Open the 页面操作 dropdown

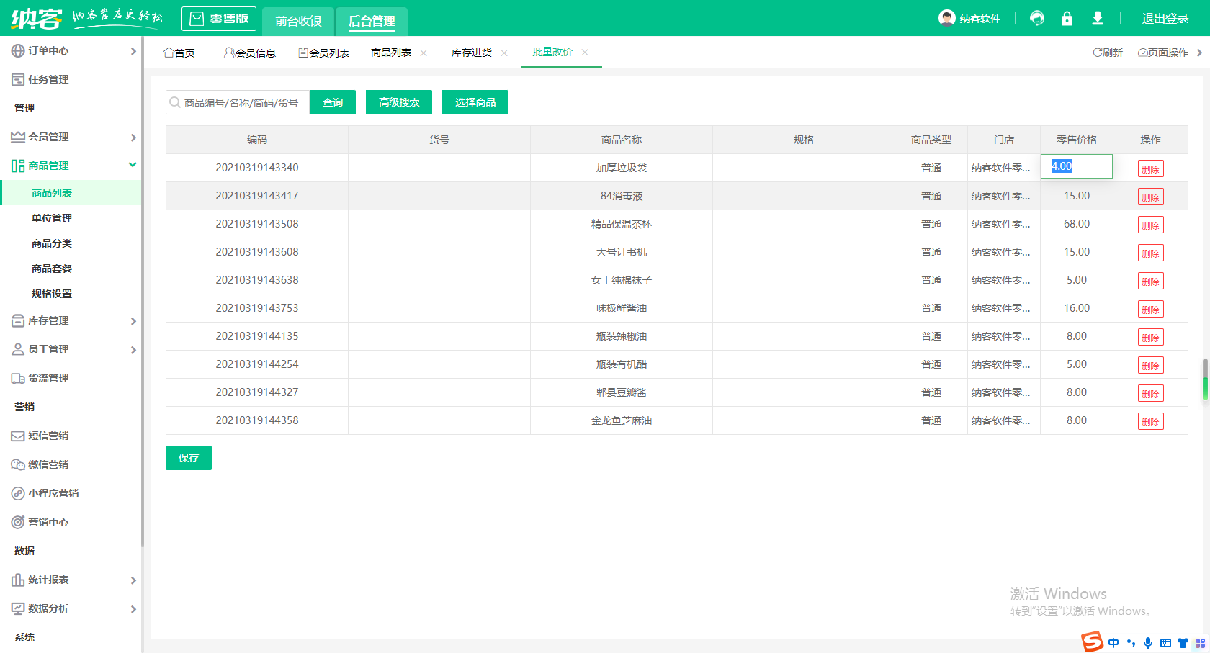pos(1163,53)
